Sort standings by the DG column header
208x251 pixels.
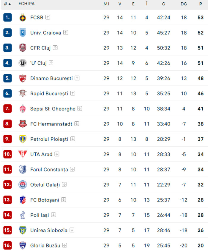[x=184, y=4]
